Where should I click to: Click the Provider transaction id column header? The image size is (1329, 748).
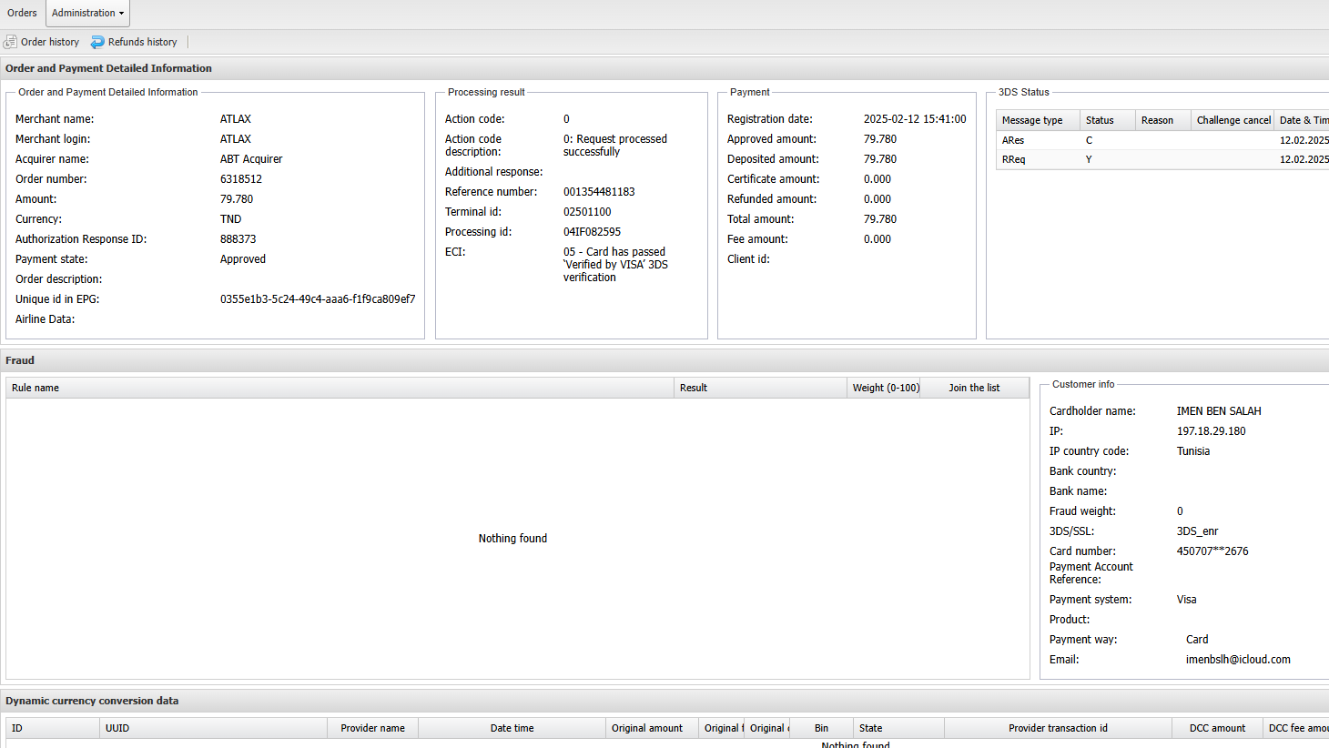(1058, 728)
